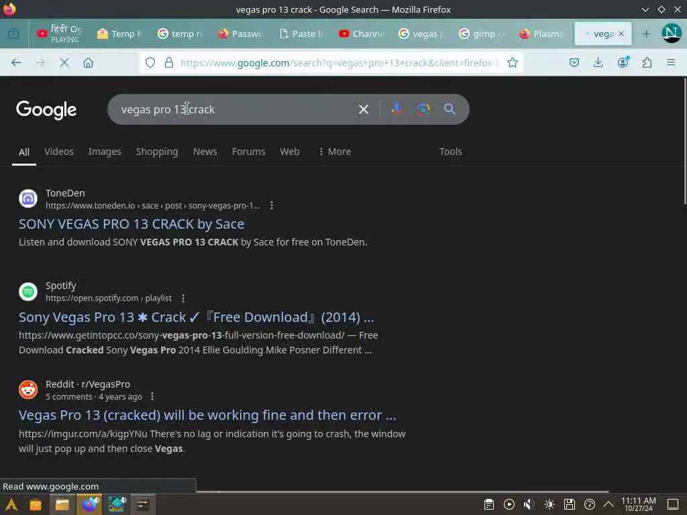This screenshot has width=687, height=515.
Task: Expand the More search filters menu
Action: pyautogui.click(x=335, y=152)
